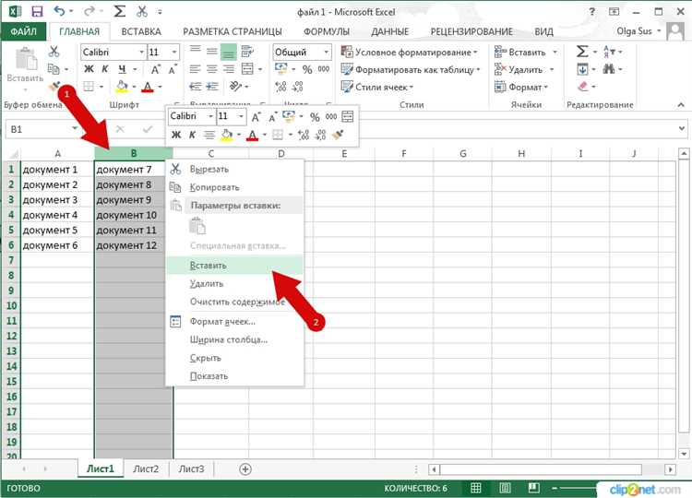Image resolution: width=692 pixels, height=498 pixels.
Task: Open the Общий number format dropdown
Action: [x=326, y=52]
